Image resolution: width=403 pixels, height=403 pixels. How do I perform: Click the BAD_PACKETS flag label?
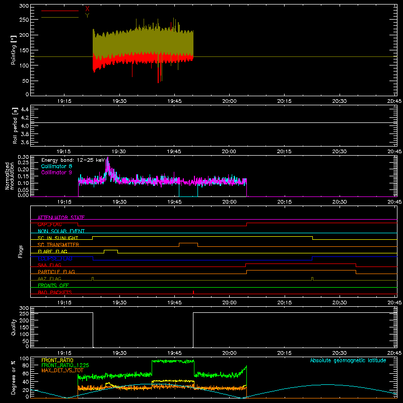pos(55,292)
